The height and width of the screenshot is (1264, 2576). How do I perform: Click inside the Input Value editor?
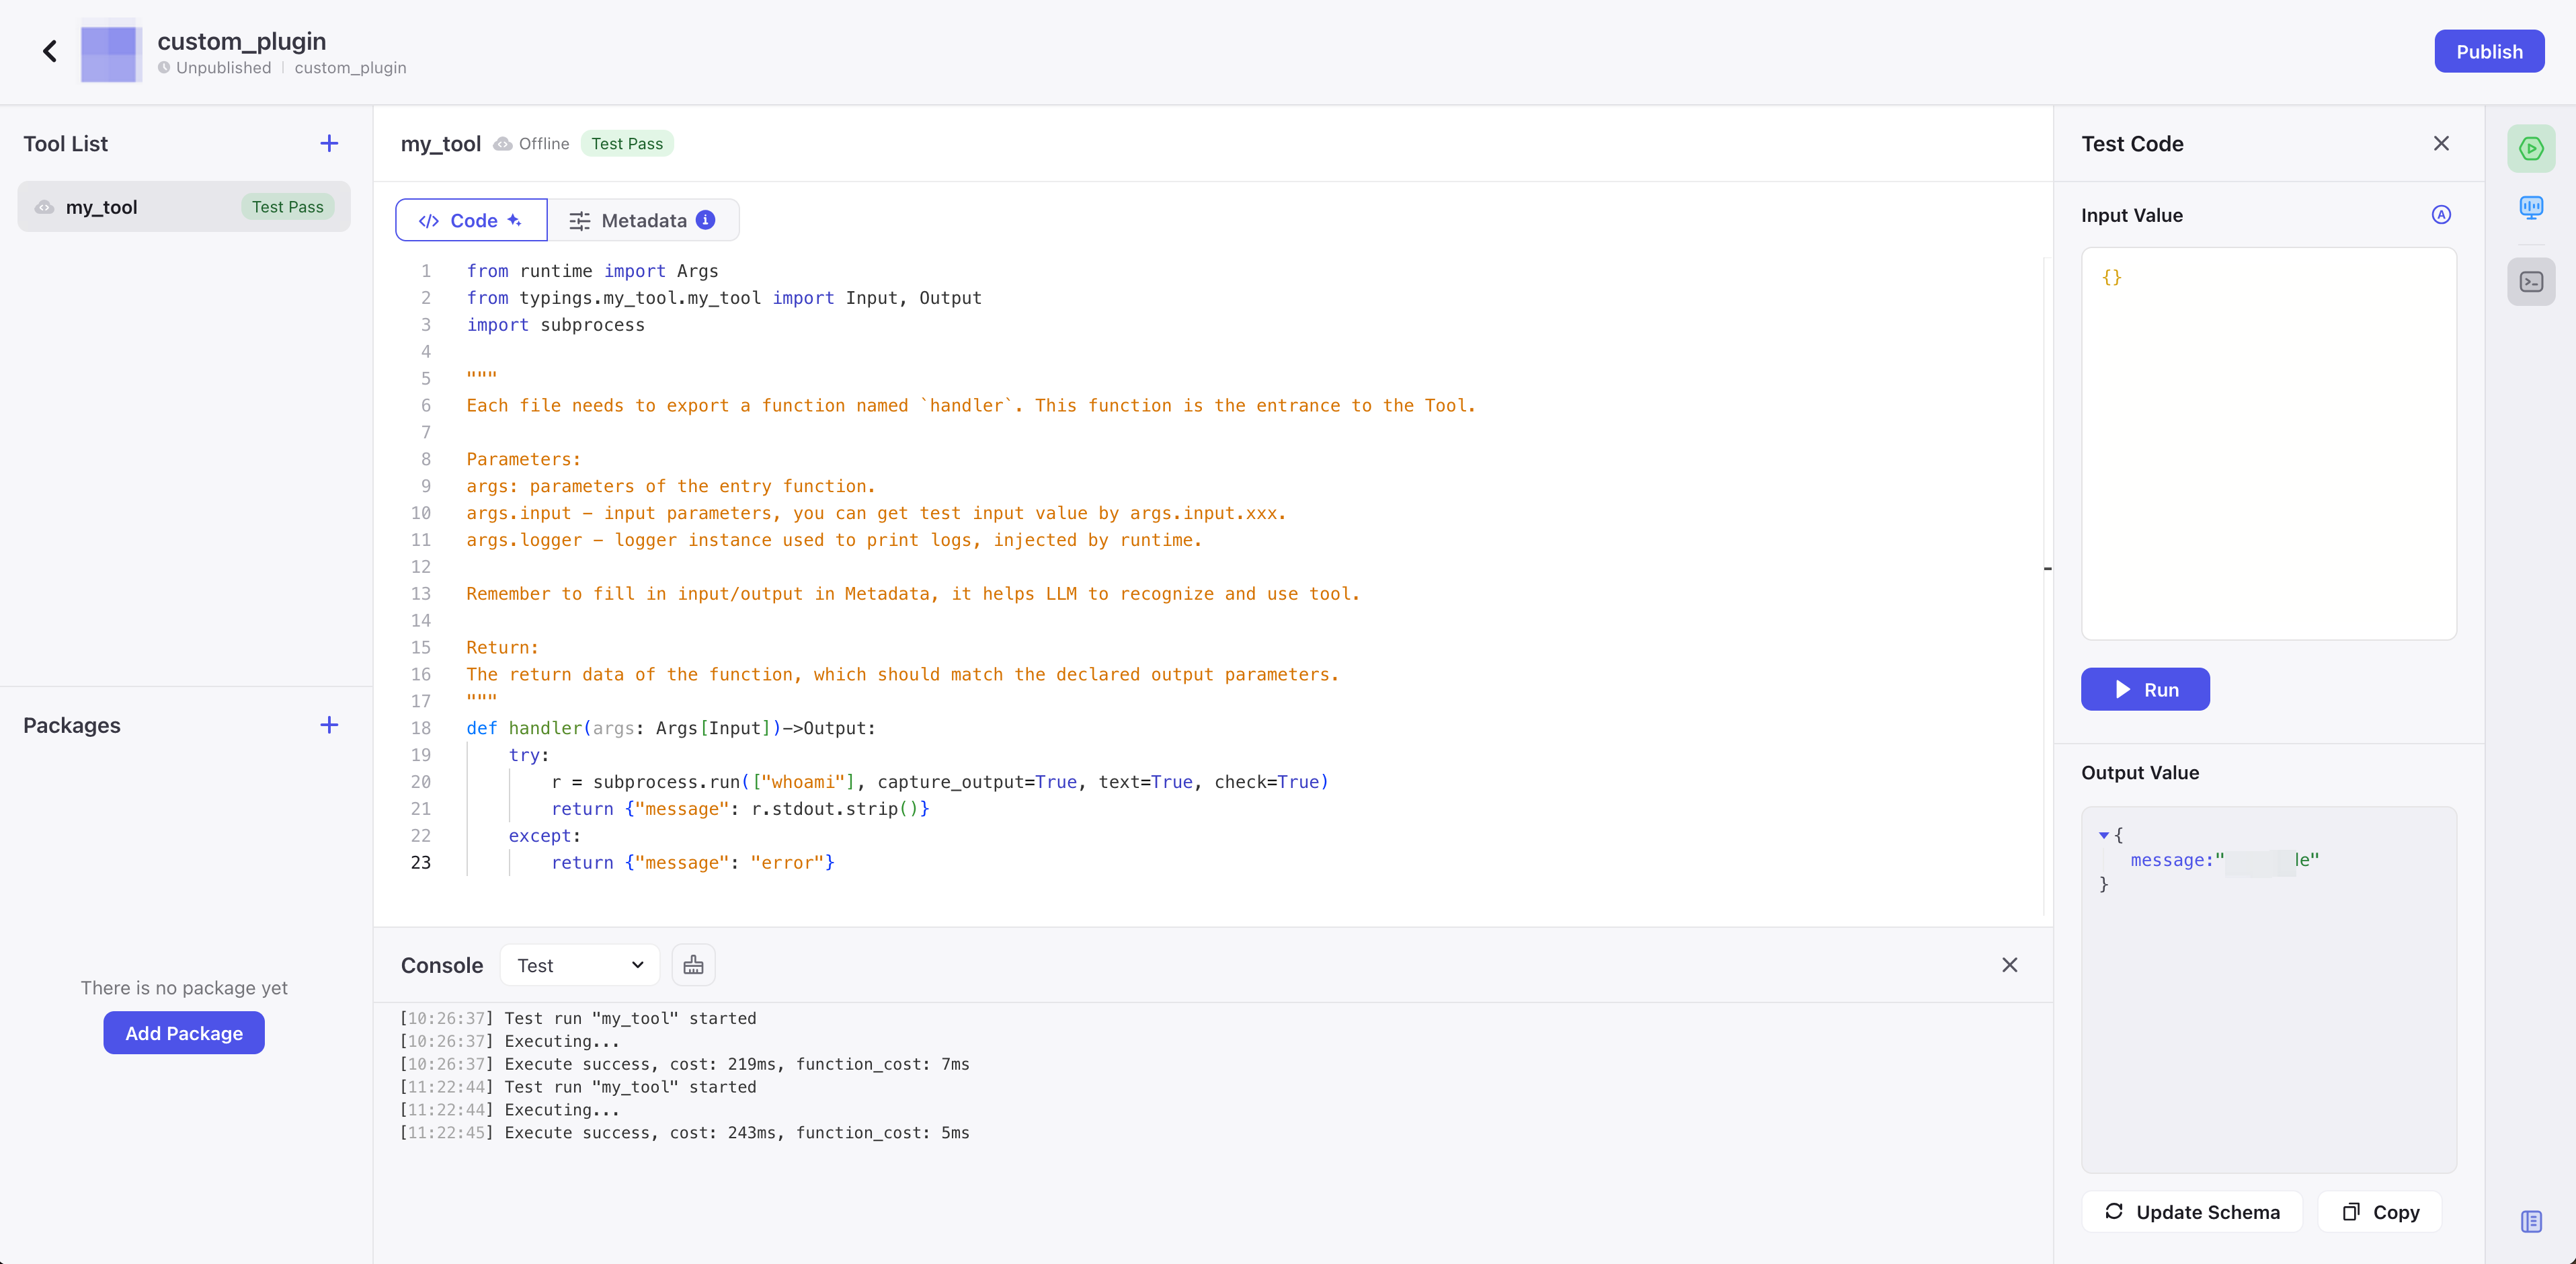coord(2268,444)
